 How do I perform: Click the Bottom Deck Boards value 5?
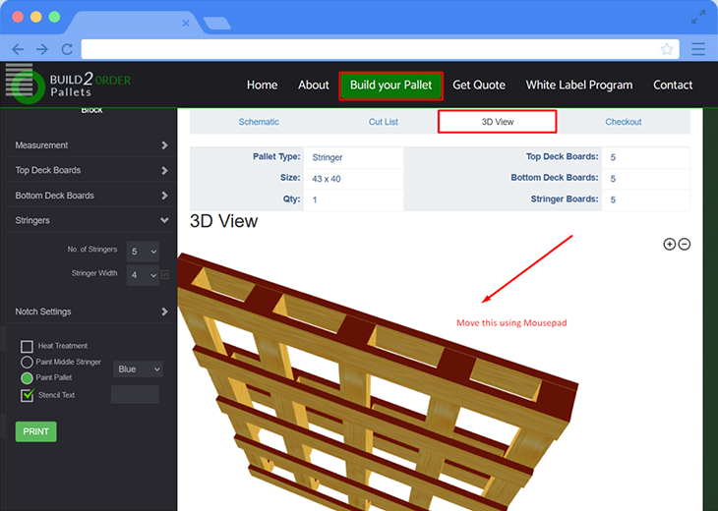tap(613, 179)
